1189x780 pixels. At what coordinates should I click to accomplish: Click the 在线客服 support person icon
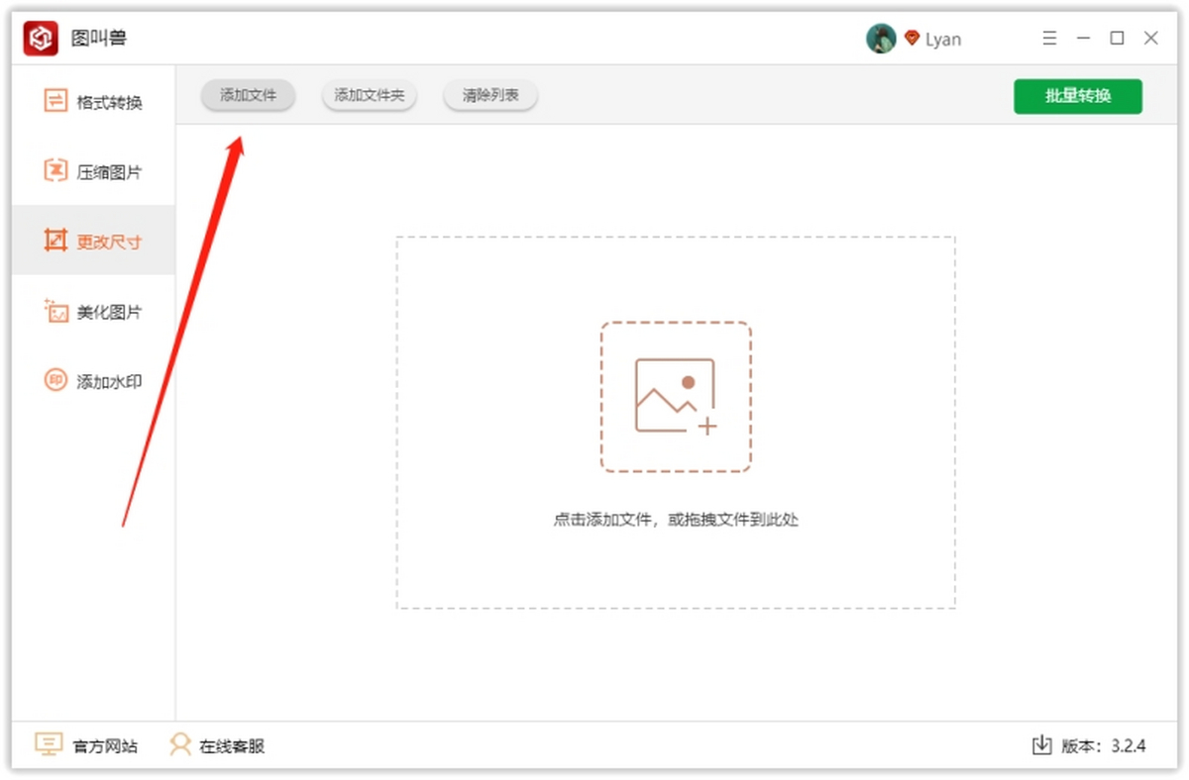180,744
